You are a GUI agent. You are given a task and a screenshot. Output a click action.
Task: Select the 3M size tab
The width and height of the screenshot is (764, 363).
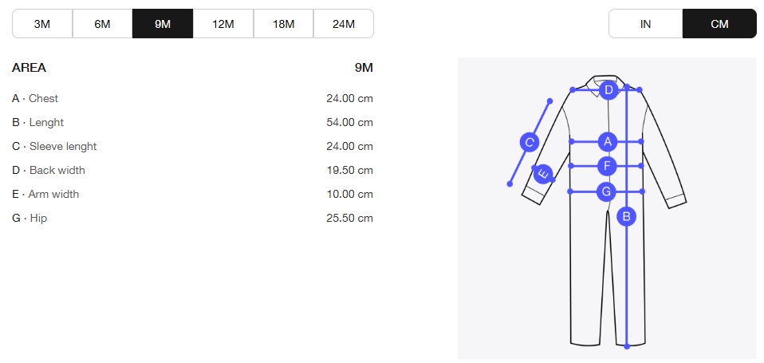(x=42, y=23)
